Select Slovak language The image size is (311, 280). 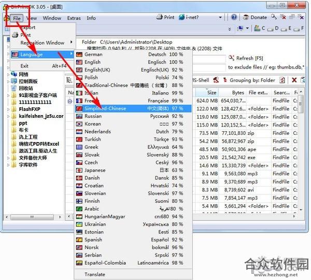pos(133,155)
